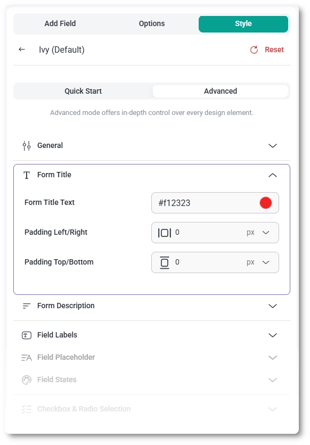Screen dimensions: 310x445
Task: Expand the General section
Action: [x=272, y=145]
